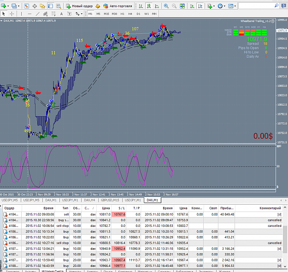Open the Strategy Tester magnifier icon
The image size is (288, 272).
[59, 6]
